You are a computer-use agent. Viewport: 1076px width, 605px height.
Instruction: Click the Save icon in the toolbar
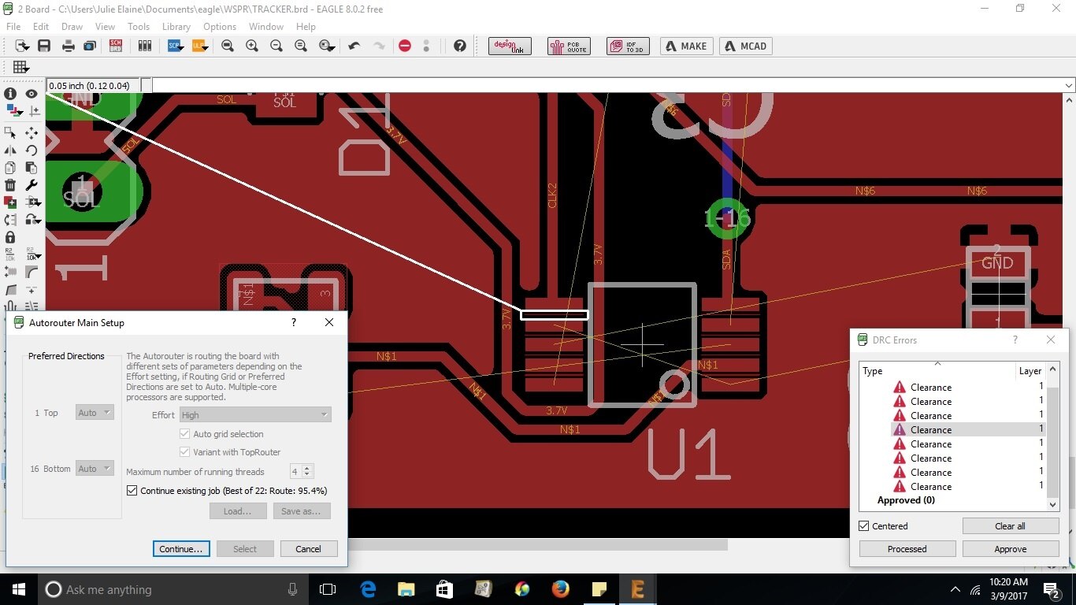(43, 46)
